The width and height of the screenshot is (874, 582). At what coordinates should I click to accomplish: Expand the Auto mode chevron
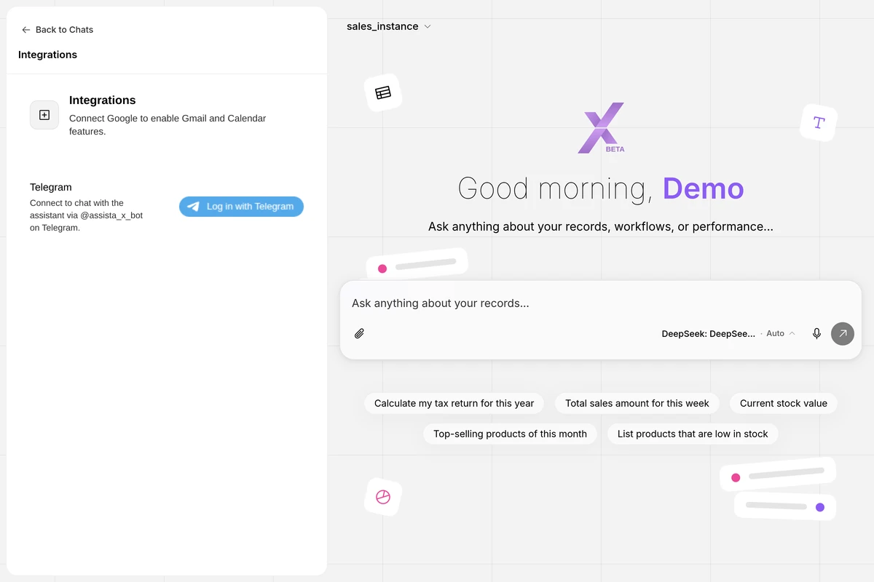tap(792, 333)
